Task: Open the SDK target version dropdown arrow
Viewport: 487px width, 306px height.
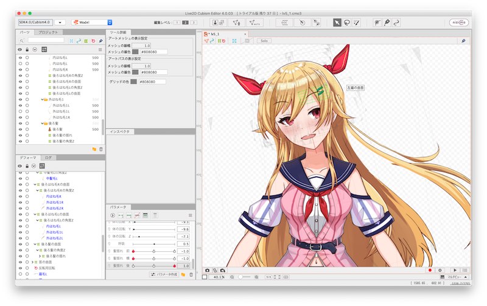Action: [x=60, y=23]
